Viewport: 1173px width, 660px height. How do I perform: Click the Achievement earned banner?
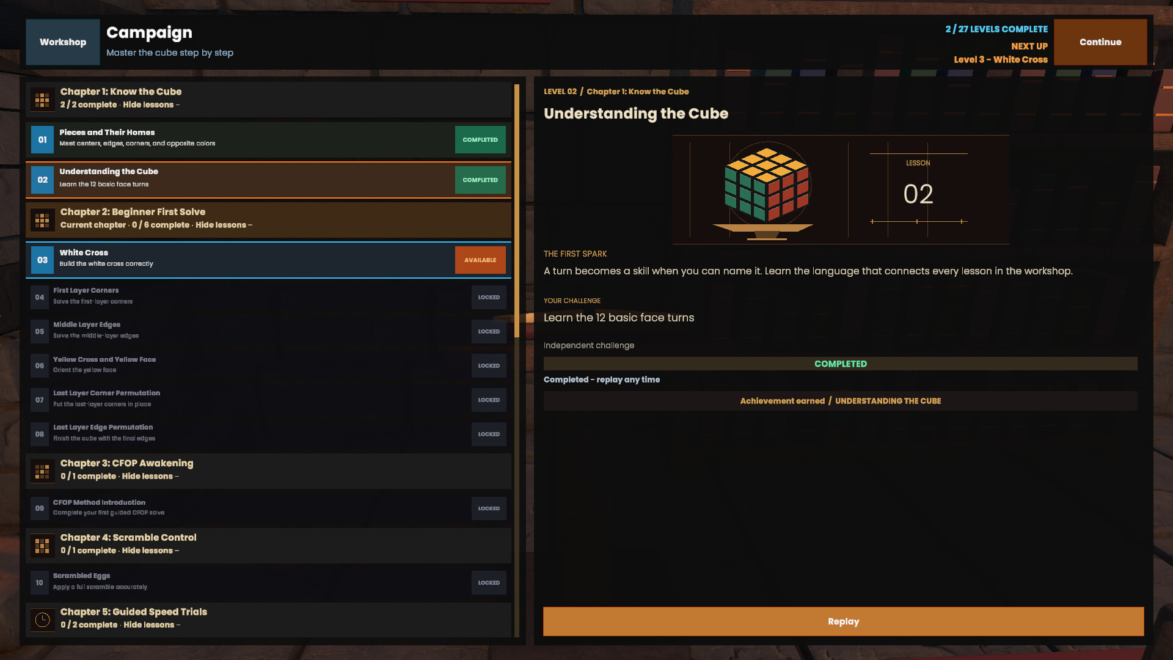[840, 402]
